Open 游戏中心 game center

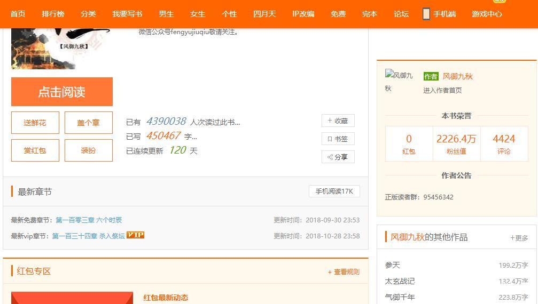click(487, 14)
